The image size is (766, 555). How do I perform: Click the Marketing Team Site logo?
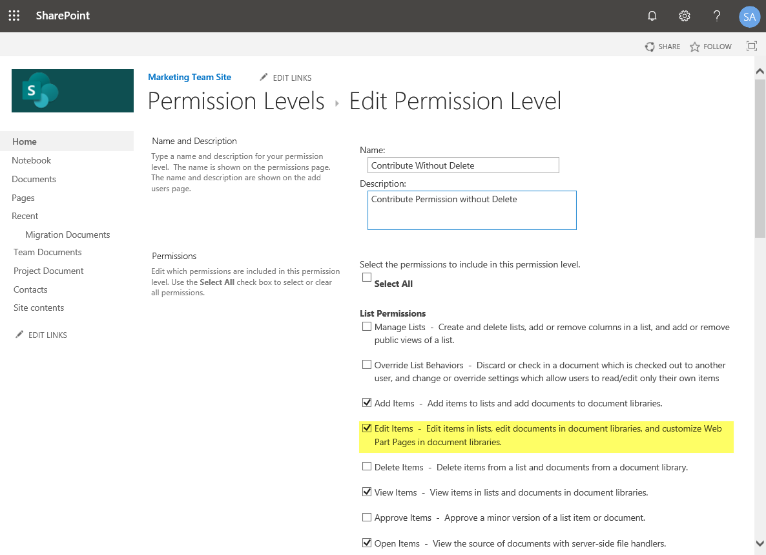point(72,90)
